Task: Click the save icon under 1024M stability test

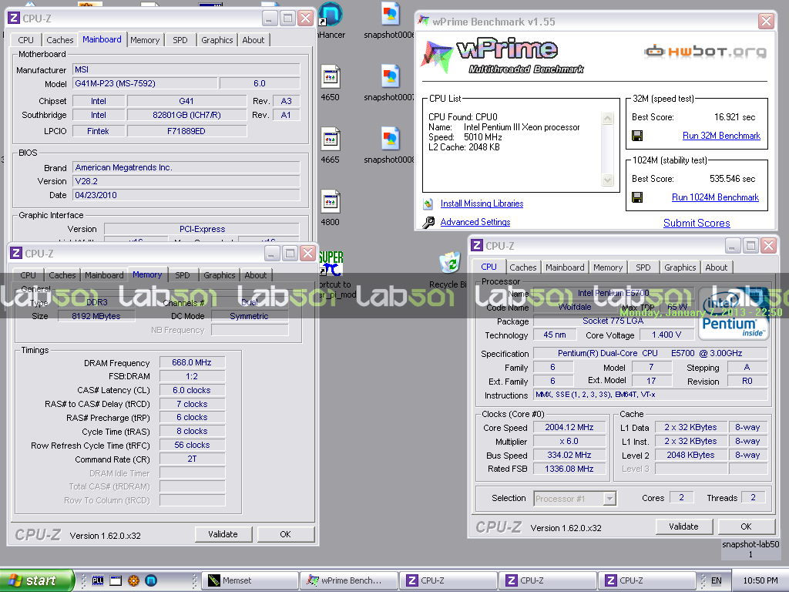Action: pos(637,197)
